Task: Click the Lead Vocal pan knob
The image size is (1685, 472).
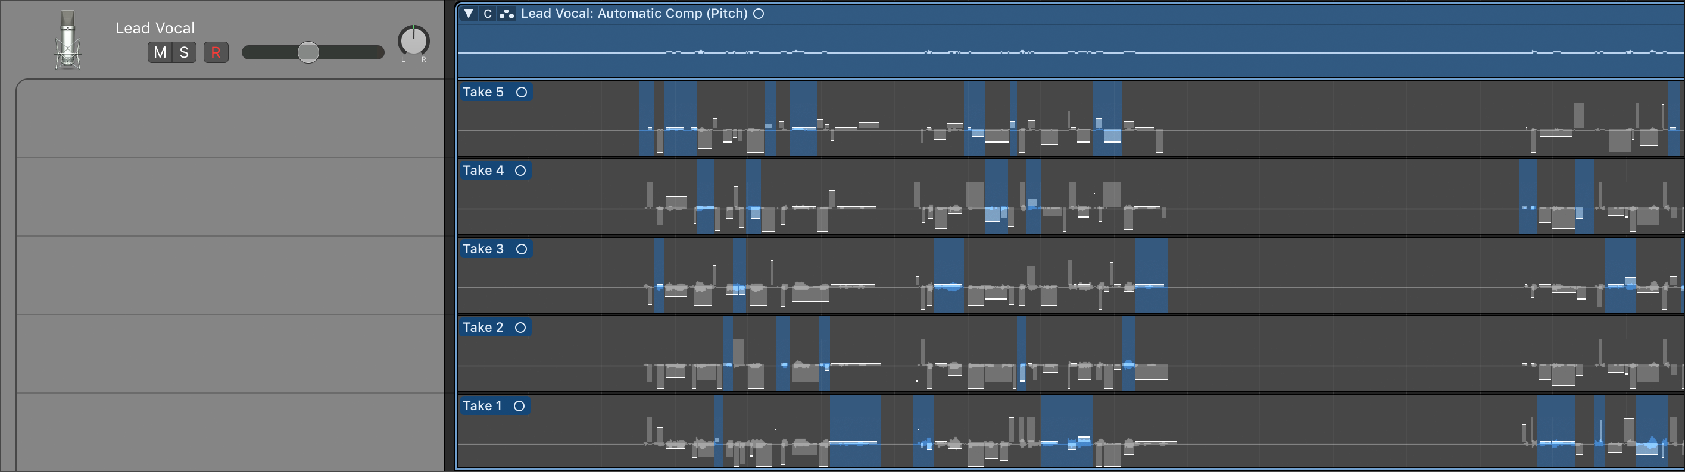Action: (413, 41)
